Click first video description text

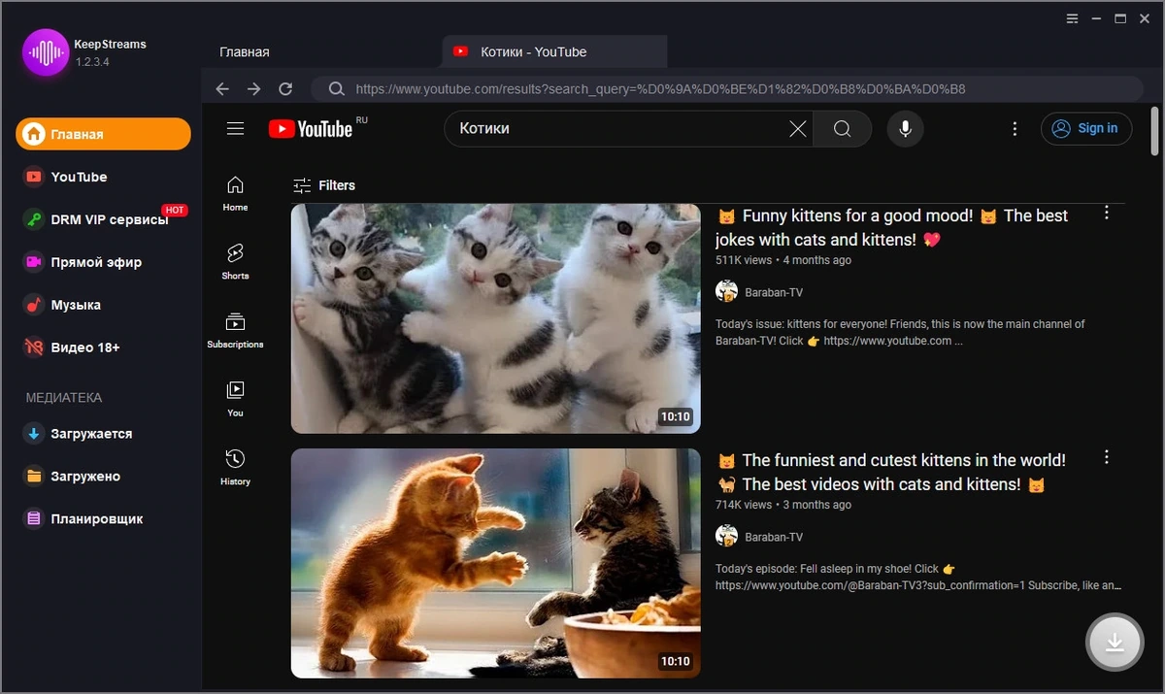(900, 333)
